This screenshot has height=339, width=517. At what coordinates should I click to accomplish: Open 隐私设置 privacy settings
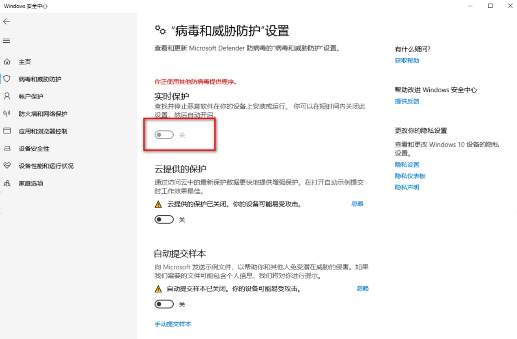pos(407,164)
